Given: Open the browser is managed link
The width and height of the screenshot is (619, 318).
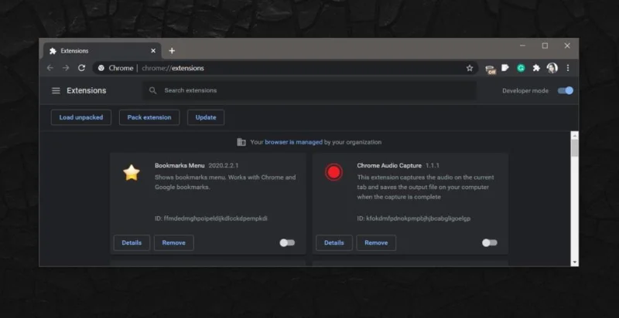Looking at the screenshot, I should (x=294, y=142).
